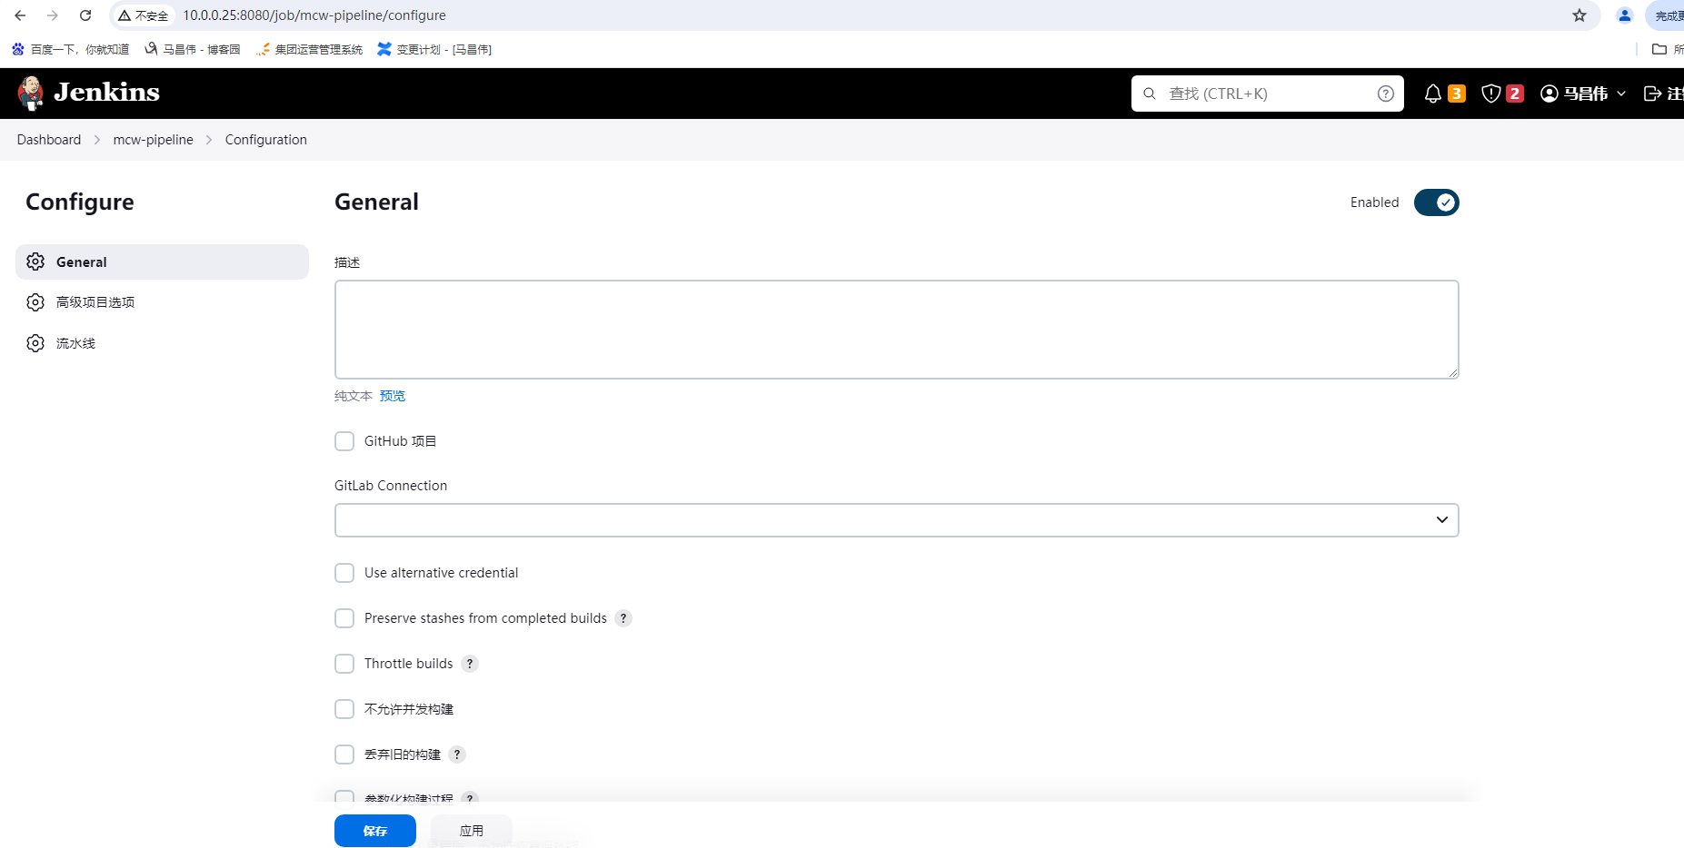Check Use alternative credential checkbox
The height and width of the screenshot is (848, 1684).
pos(344,573)
